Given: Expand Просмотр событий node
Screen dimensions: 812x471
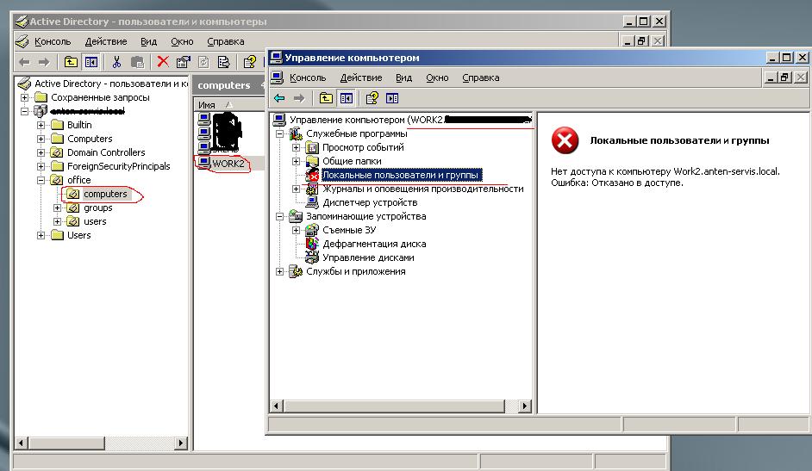Looking at the screenshot, I should [x=297, y=147].
